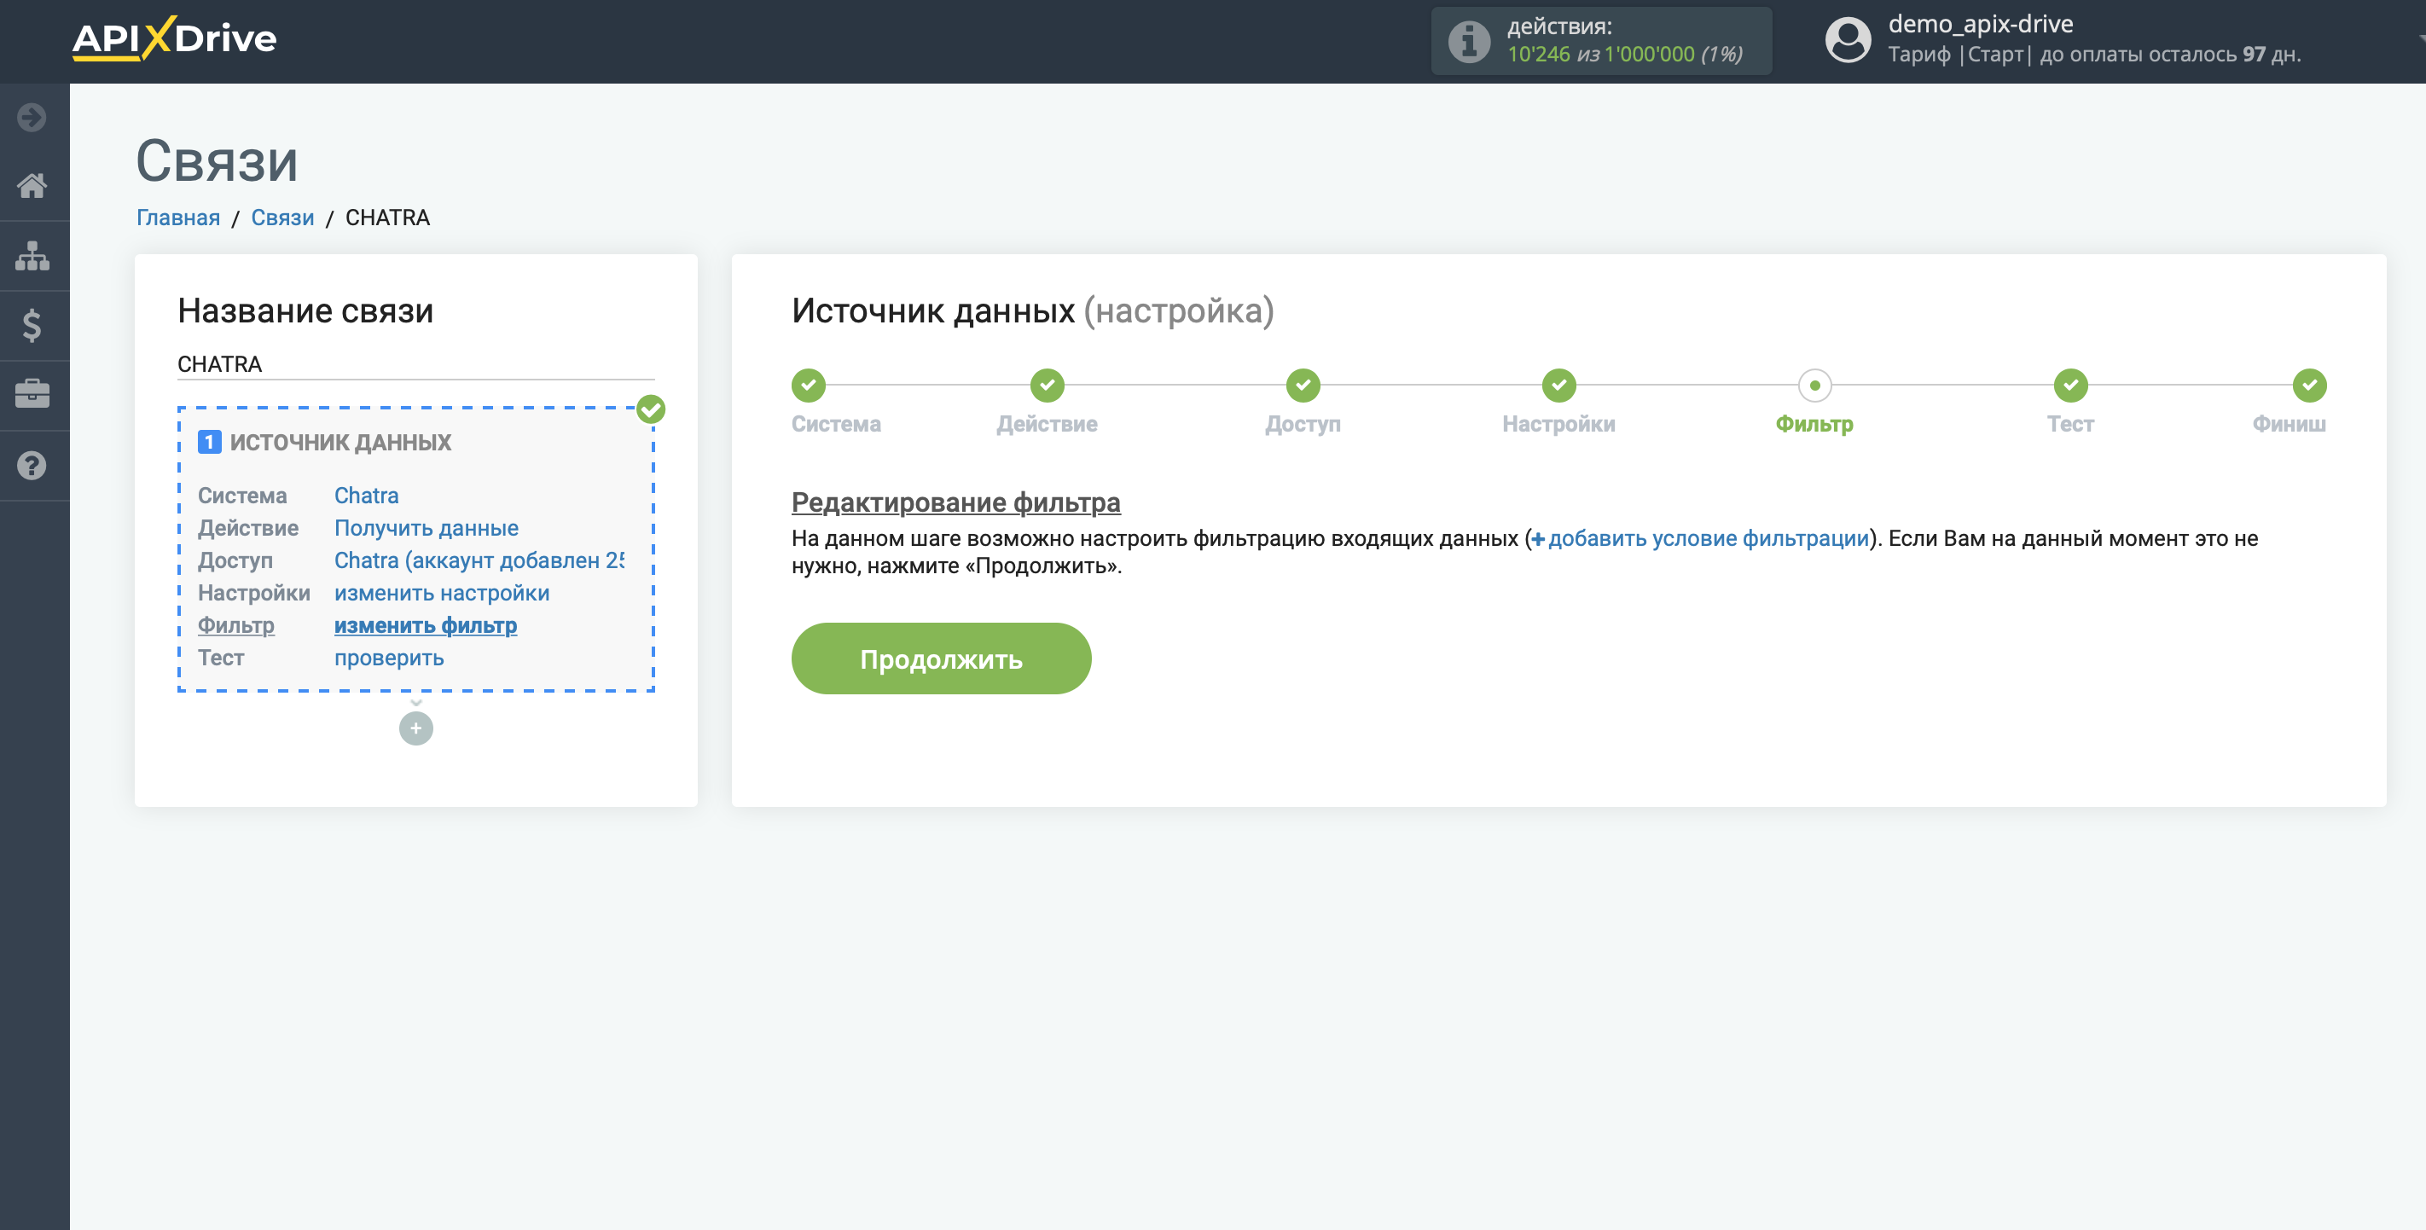Open help question mark icon
Screen dimensions: 2426x1230
32,465
